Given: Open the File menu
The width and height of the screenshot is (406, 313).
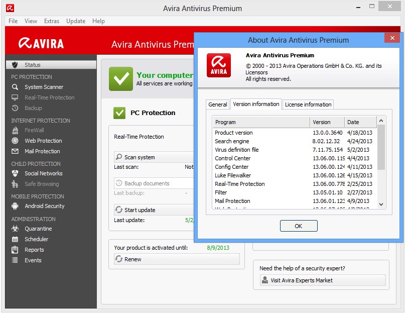Looking at the screenshot, I should (13, 21).
